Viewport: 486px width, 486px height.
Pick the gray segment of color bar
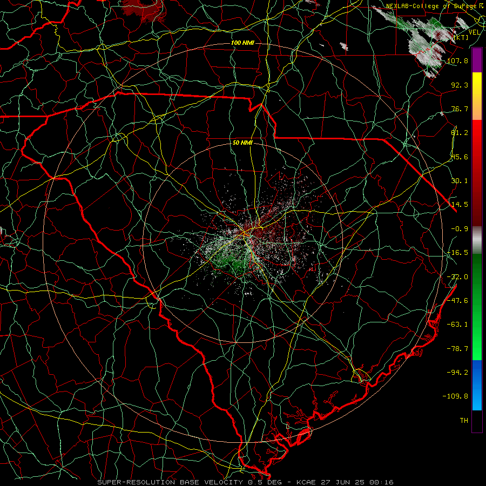[x=477, y=240]
